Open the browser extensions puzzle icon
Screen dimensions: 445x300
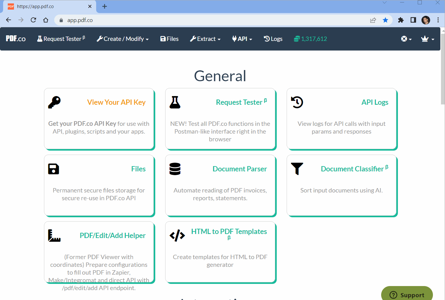point(401,20)
